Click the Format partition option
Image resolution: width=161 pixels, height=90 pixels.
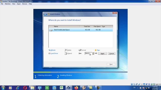82,50
